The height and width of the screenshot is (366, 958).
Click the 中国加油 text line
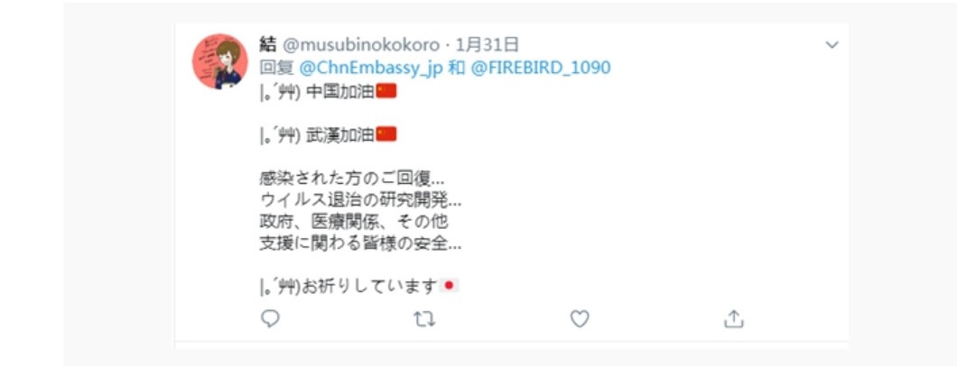[328, 92]
